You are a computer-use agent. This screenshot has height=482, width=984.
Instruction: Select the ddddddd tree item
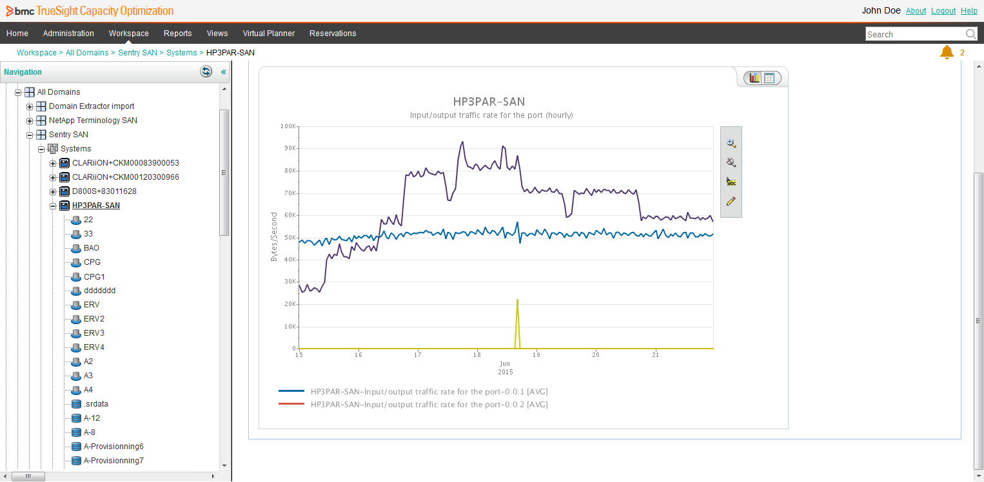tap(99, 291)
